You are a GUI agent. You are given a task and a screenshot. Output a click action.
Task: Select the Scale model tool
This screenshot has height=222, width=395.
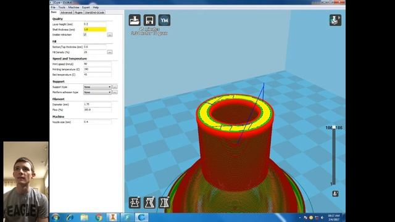149,202
